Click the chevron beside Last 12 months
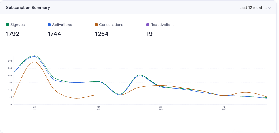The image size is (279, 133). coord(269,8)
